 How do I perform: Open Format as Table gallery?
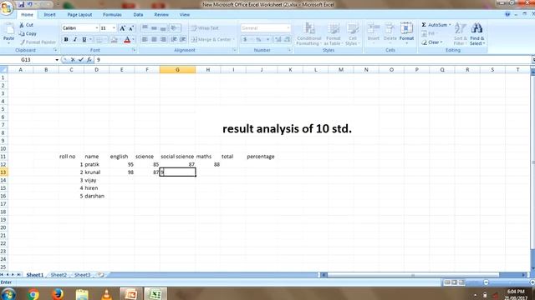334,33
